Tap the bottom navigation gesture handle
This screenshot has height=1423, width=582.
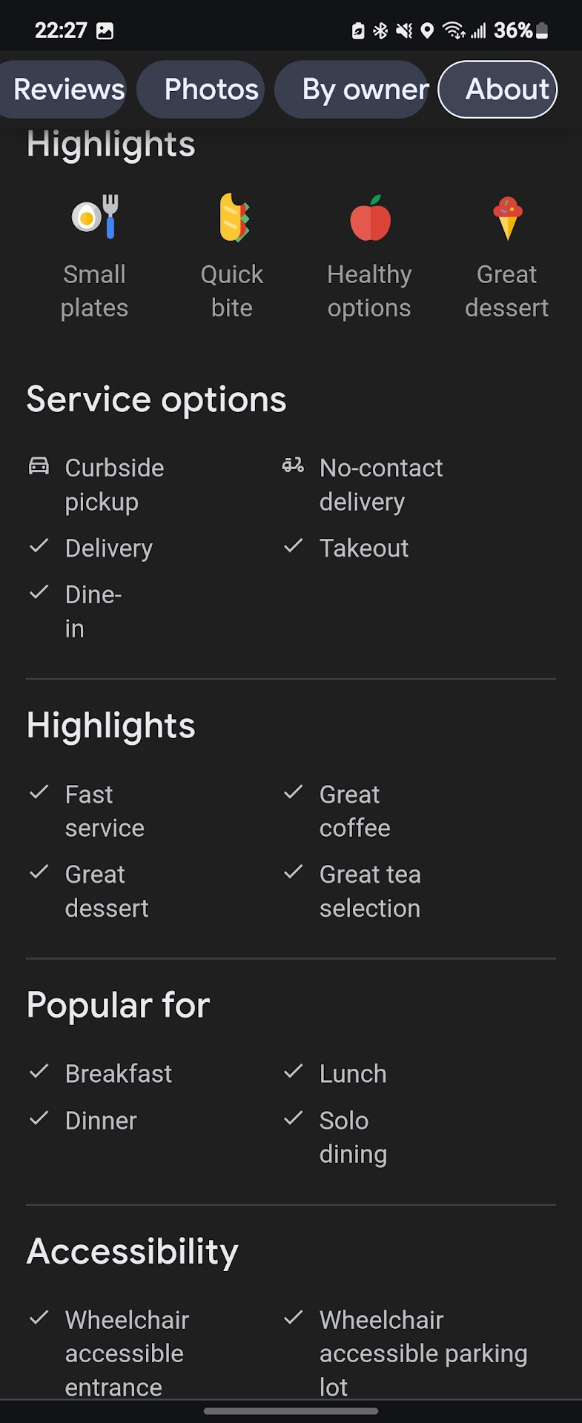coord(291,1411)
